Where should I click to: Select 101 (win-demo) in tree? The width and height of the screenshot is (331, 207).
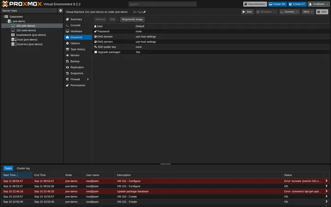(x=32, y=26)
